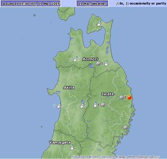Image resolution: width=167 pixels, height=159 pixels.
Task: Select the Akita prefecture label
Action: (69, 88)
